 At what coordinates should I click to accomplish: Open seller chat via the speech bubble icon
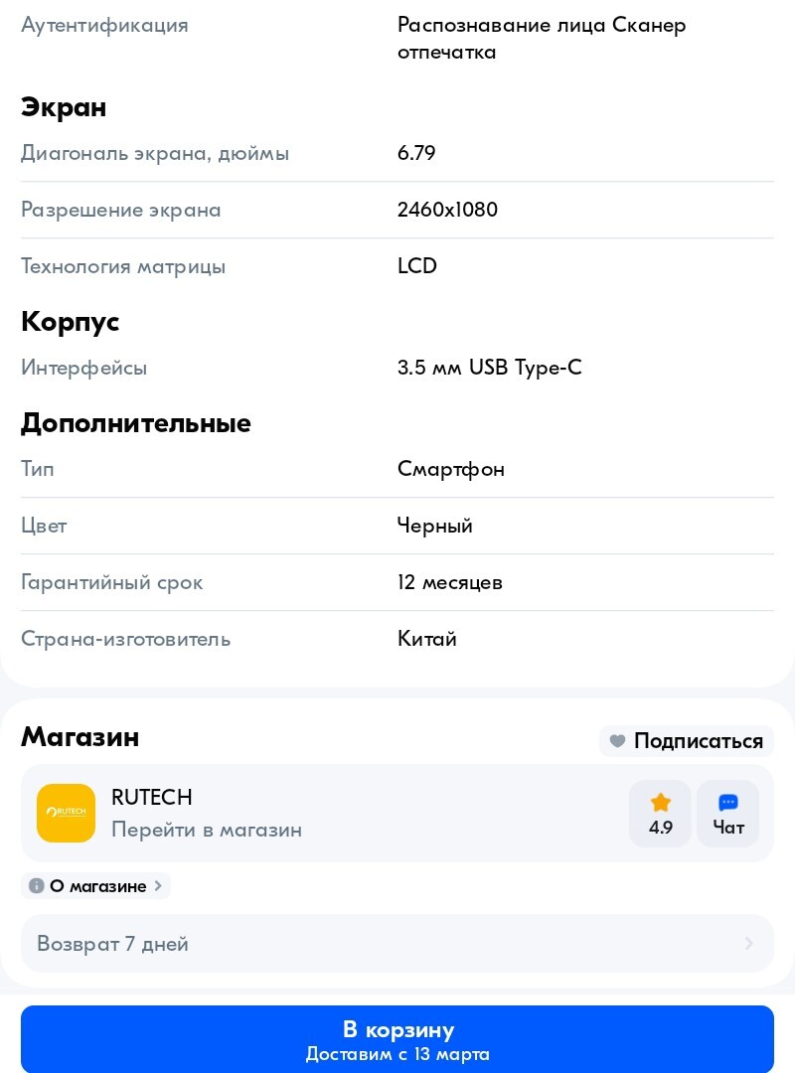point(728,803)
